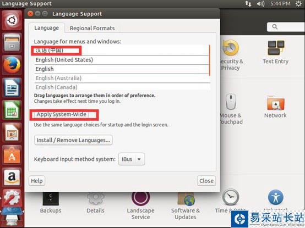Open Software & Updates settings

186,205
